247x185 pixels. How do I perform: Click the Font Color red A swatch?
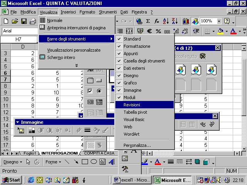point(233,31)
